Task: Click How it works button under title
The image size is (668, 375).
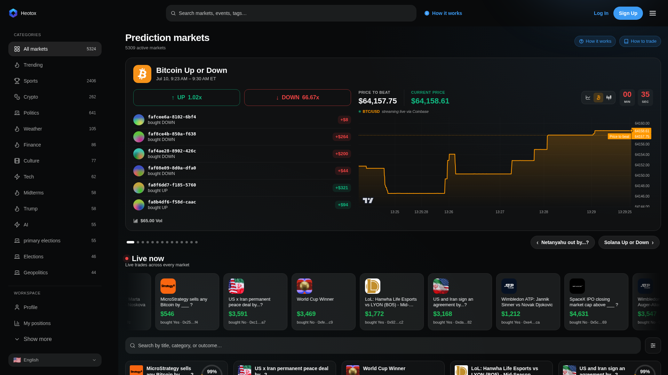Action: click(595, 41)
